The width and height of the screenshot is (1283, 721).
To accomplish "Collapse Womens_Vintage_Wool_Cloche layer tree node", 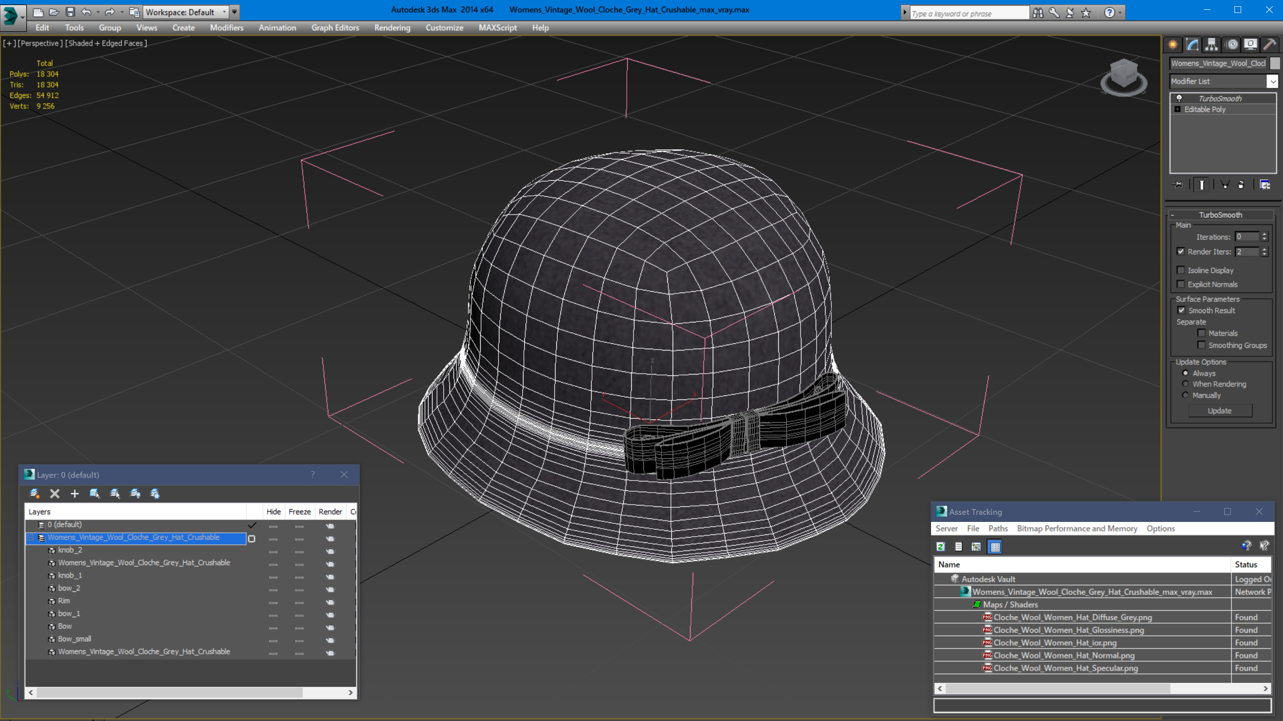I will point(31,538).
